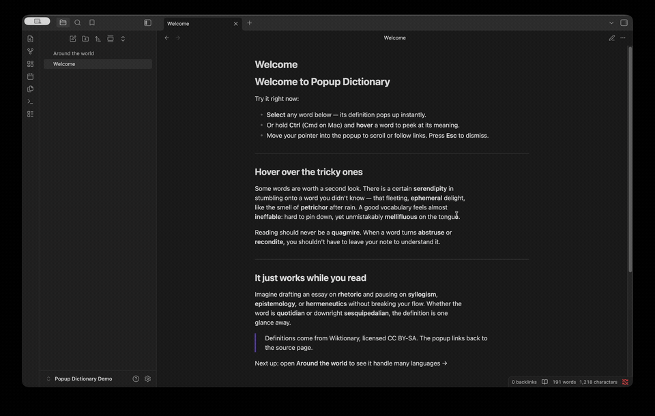The height and width of the screenshot is (416, 655).
Task: Open the Popup Dictionary Demo vault switcher
Action: click(79, 378)
